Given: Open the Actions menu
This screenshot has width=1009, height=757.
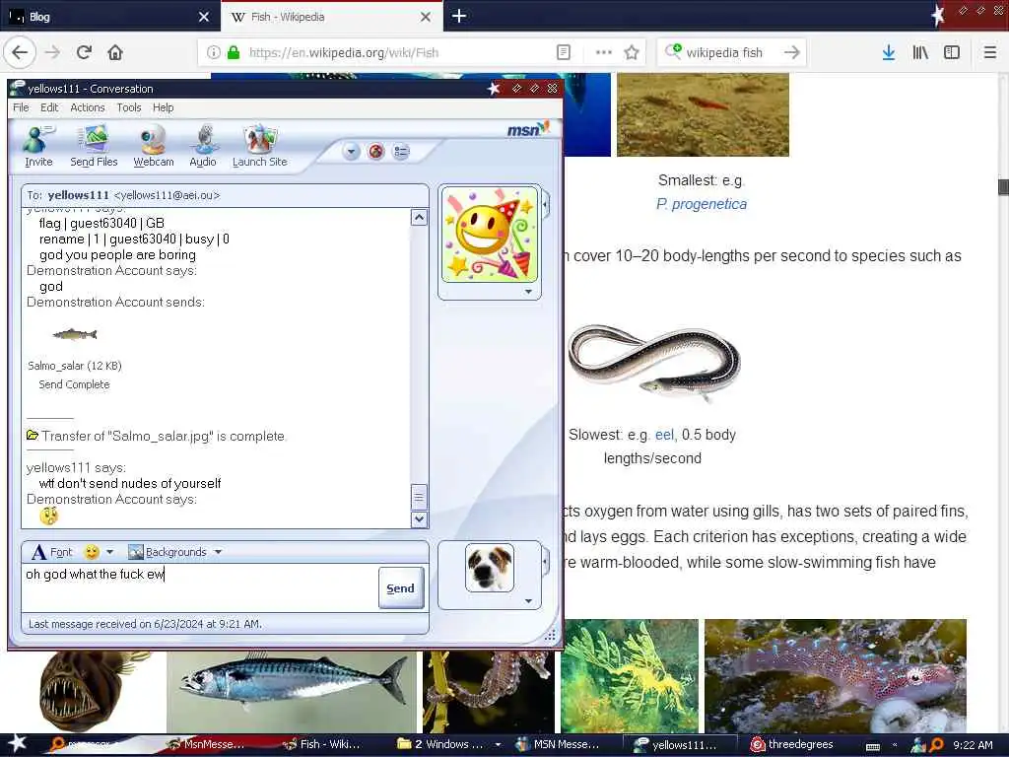Looking at the screenshot, I should [x=88, y=107].
